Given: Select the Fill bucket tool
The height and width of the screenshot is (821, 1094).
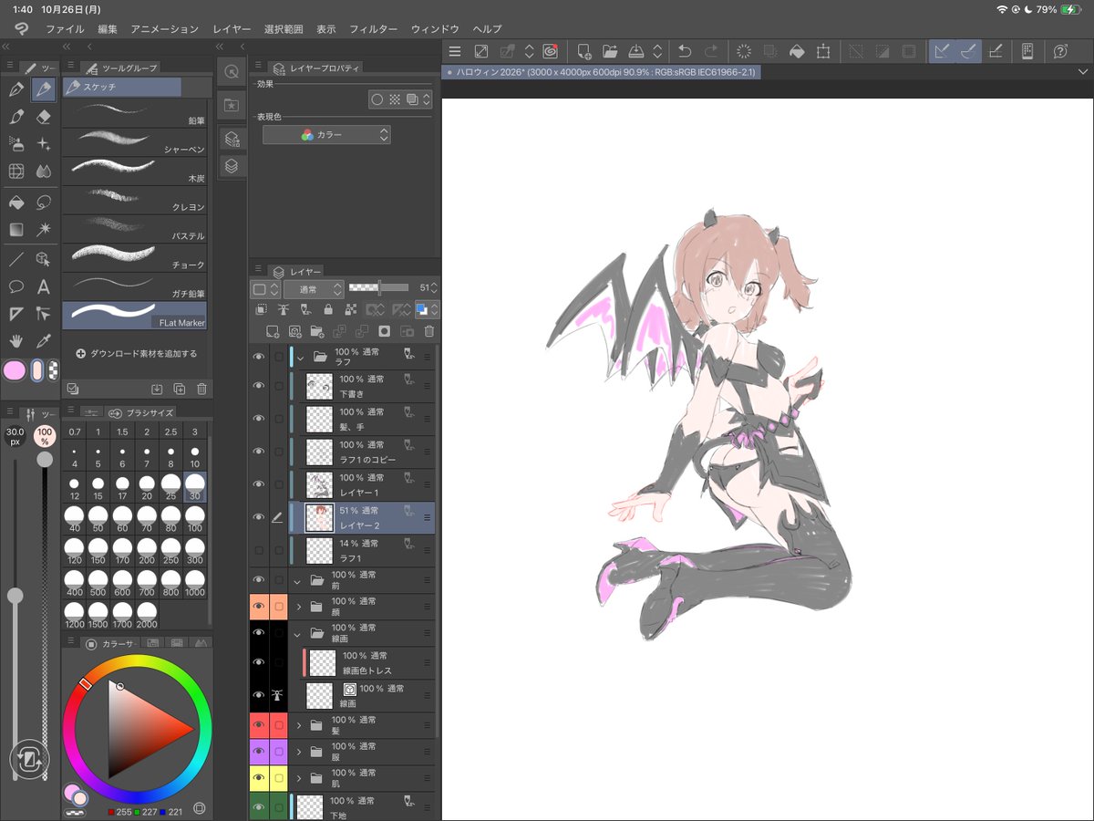Looking at the screenshot, I should coord(15,202).
